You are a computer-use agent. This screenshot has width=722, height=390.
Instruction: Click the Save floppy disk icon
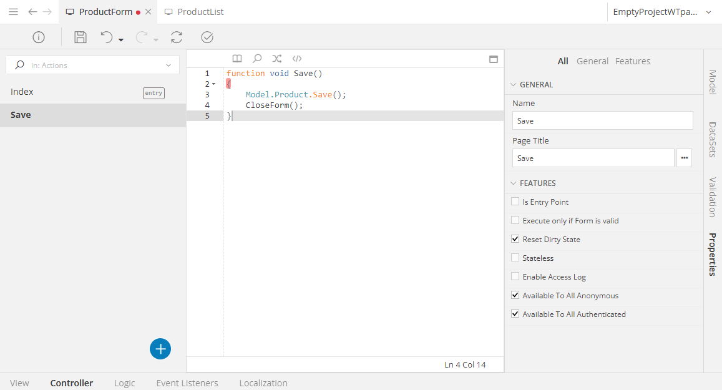click(x=80, y=37)
